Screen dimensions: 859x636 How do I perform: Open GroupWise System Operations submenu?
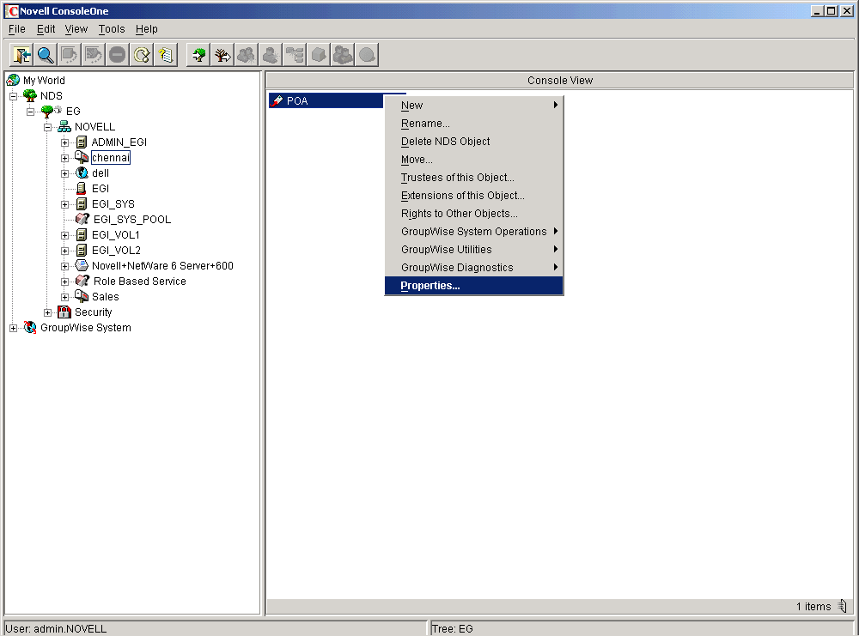click(474, 232)
